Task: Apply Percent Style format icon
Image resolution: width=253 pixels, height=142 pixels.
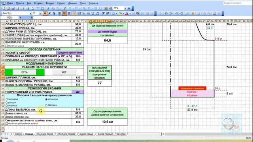Action: click(83, 13)
